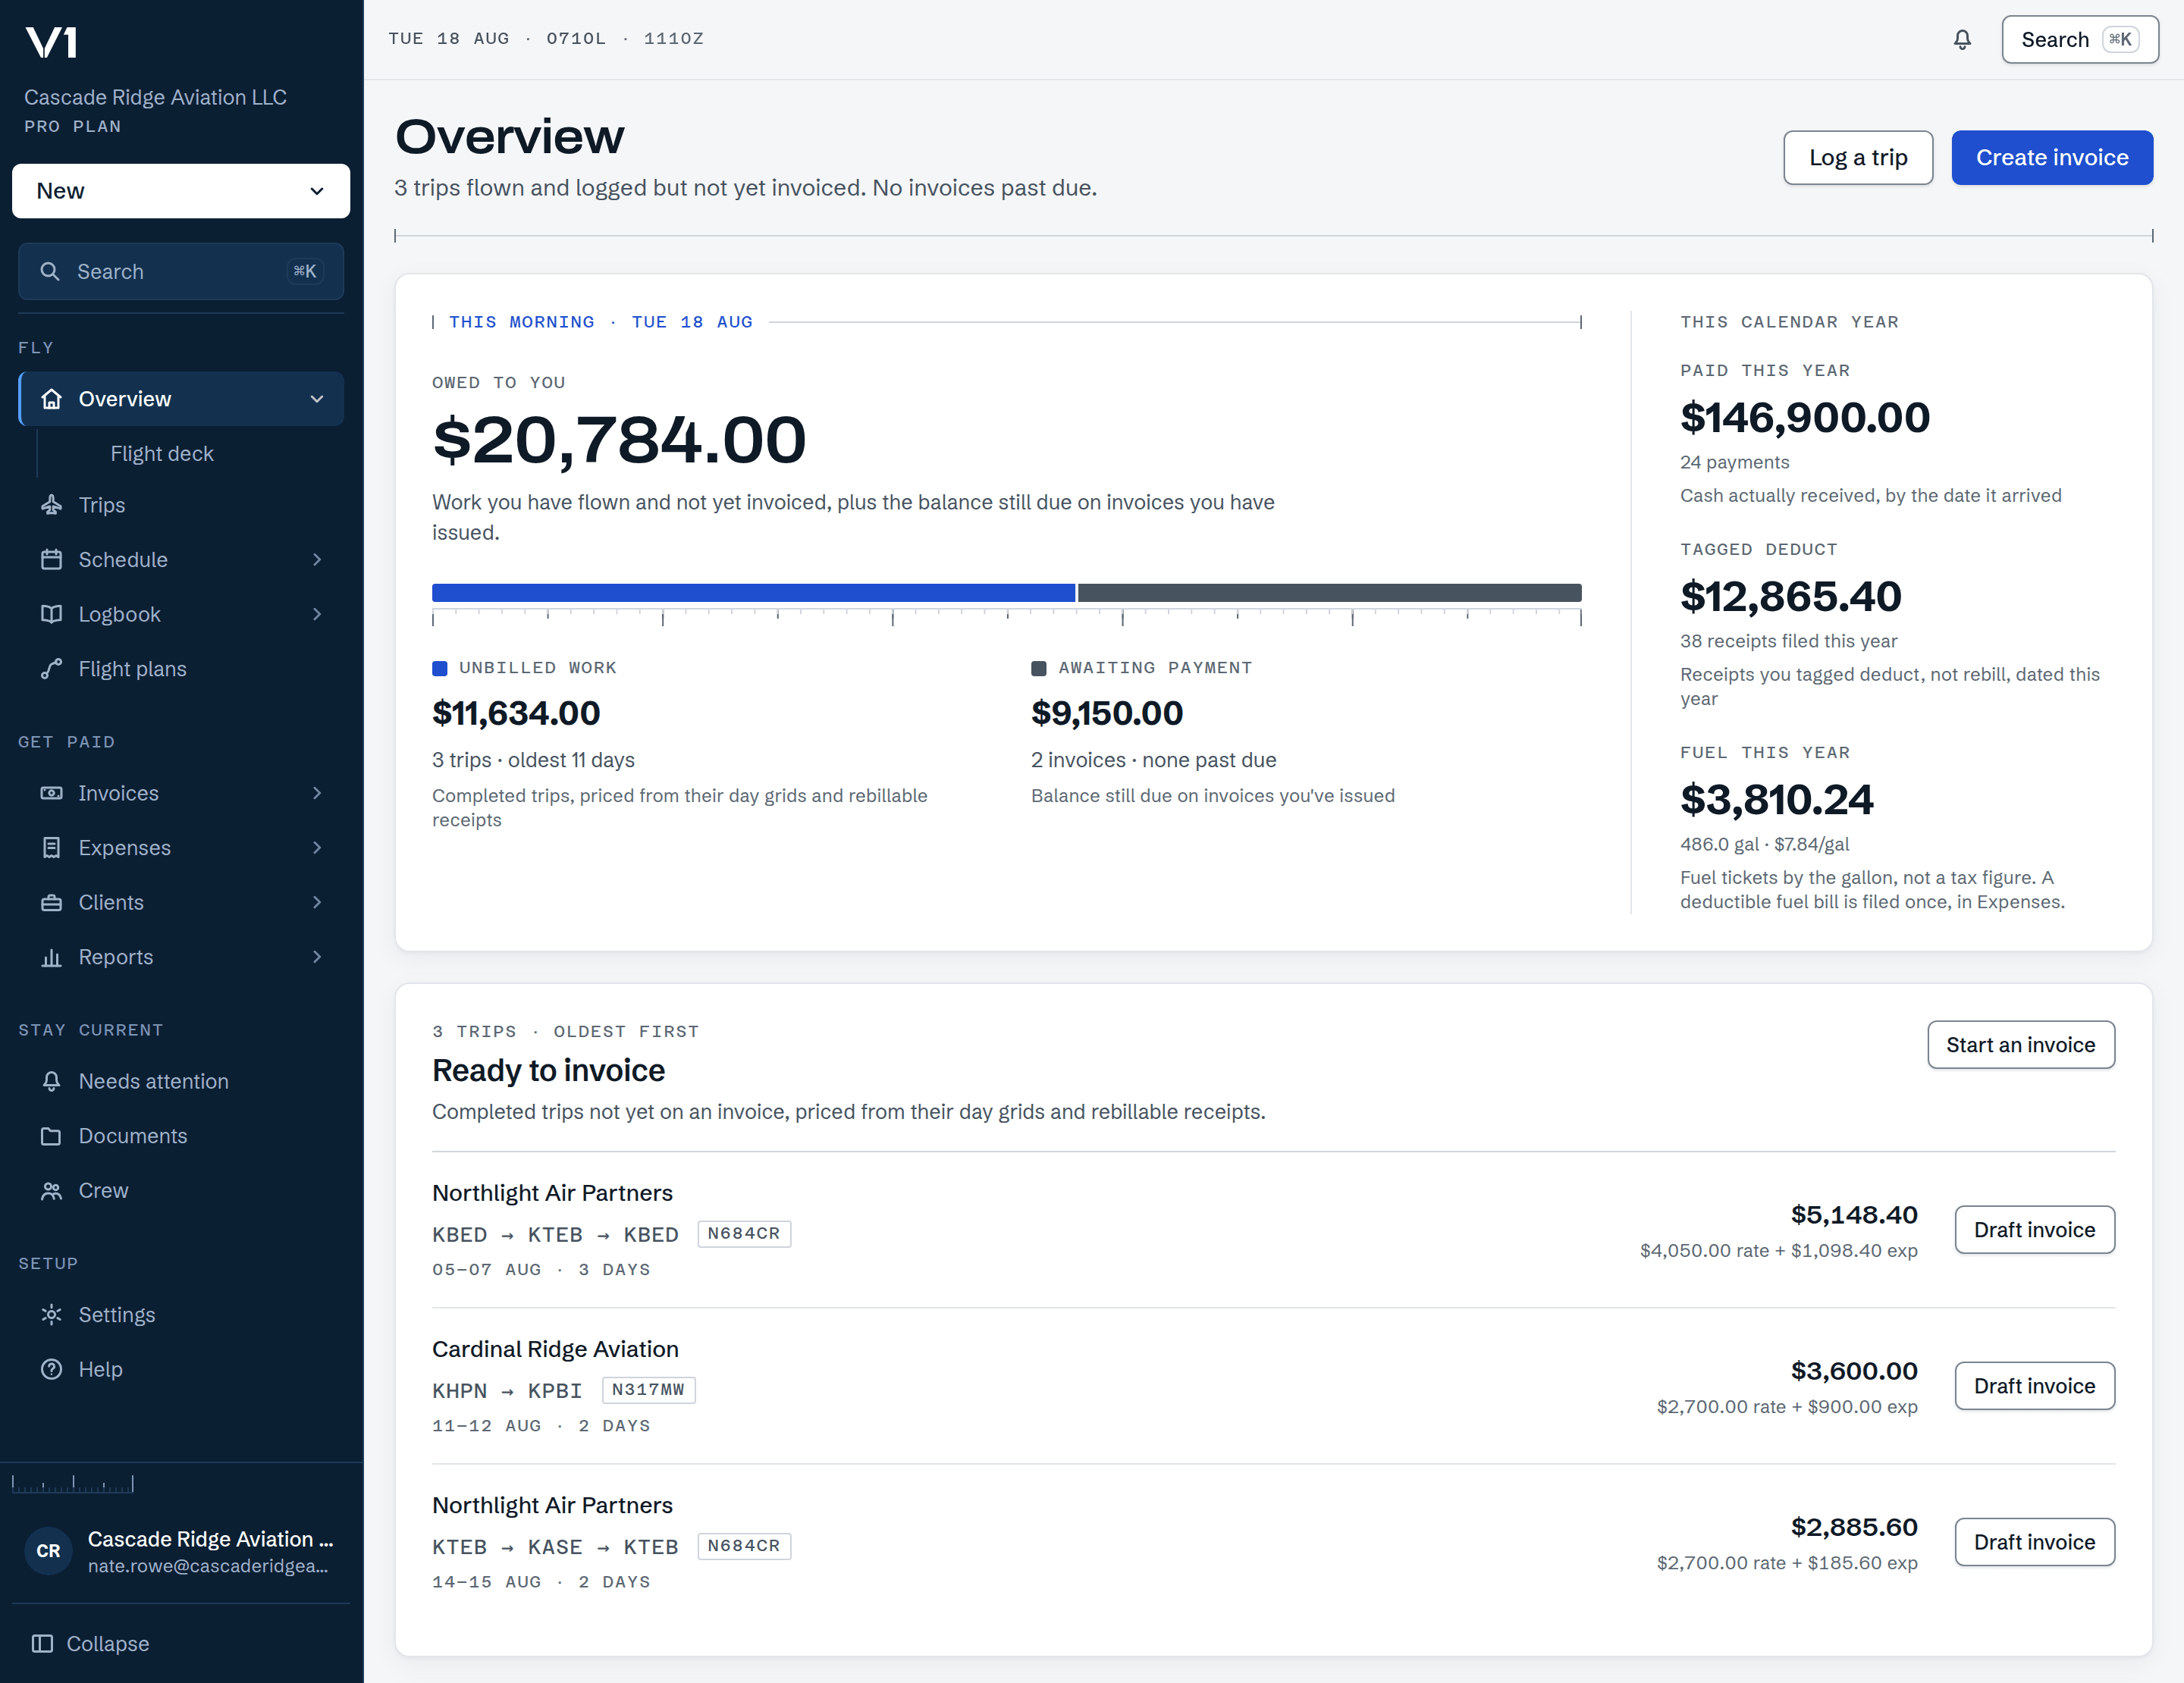The image size is (2184, 1683).
Task: Click the Expenses receipt icon
Action: tap(51, 848)
